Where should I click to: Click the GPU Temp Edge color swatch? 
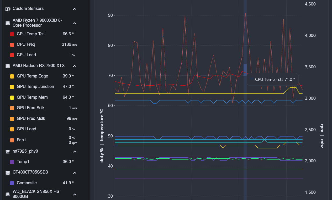click(x=12, y=76)
